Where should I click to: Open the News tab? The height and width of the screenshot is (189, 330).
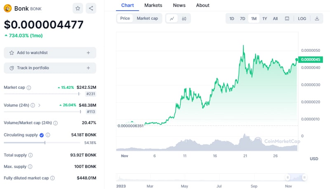[179, 5]
